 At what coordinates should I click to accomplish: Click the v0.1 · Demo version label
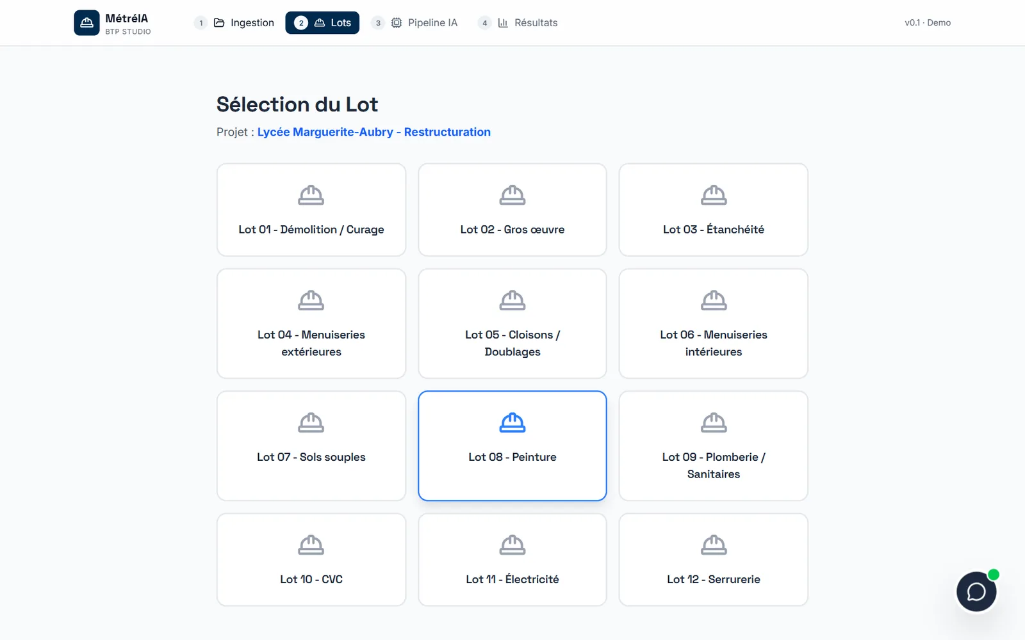pos(928,22)
